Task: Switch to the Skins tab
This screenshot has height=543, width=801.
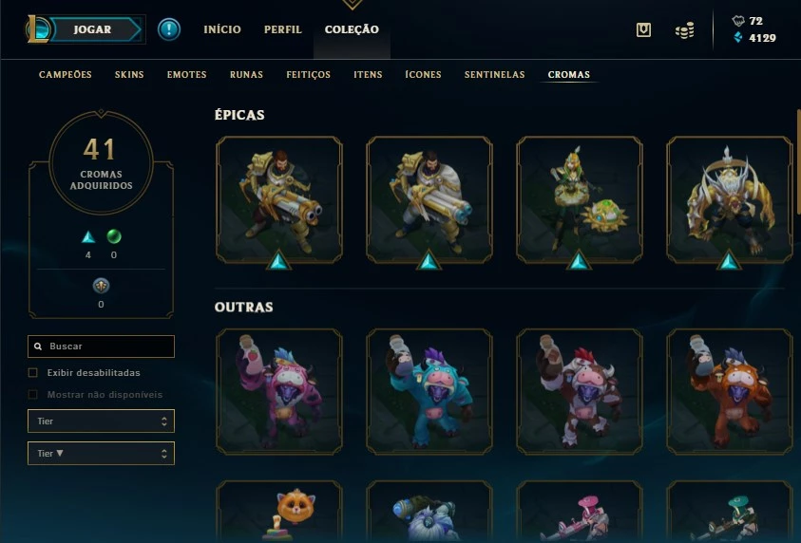Action: coord(129,74)
